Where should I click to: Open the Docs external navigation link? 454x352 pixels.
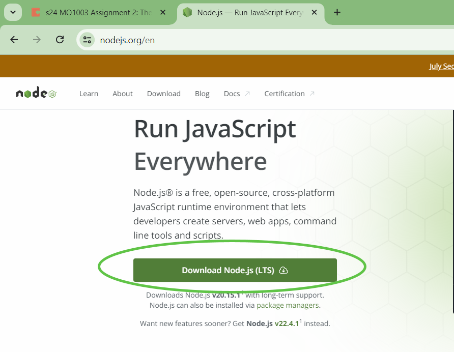click(237, 94)
